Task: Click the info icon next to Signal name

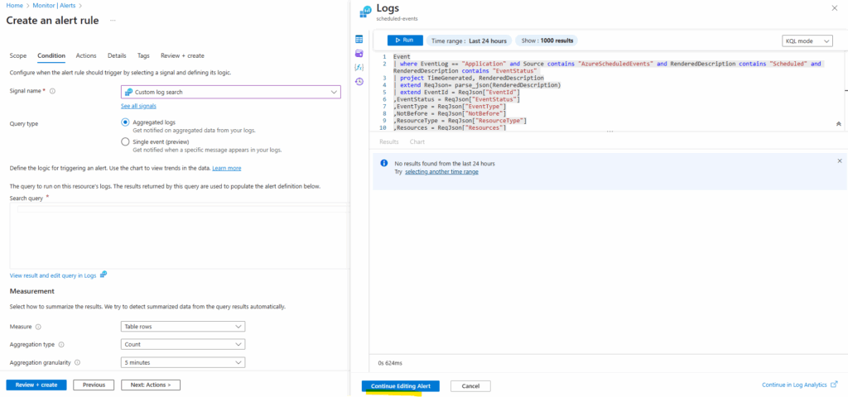Action: click(52, 91)
